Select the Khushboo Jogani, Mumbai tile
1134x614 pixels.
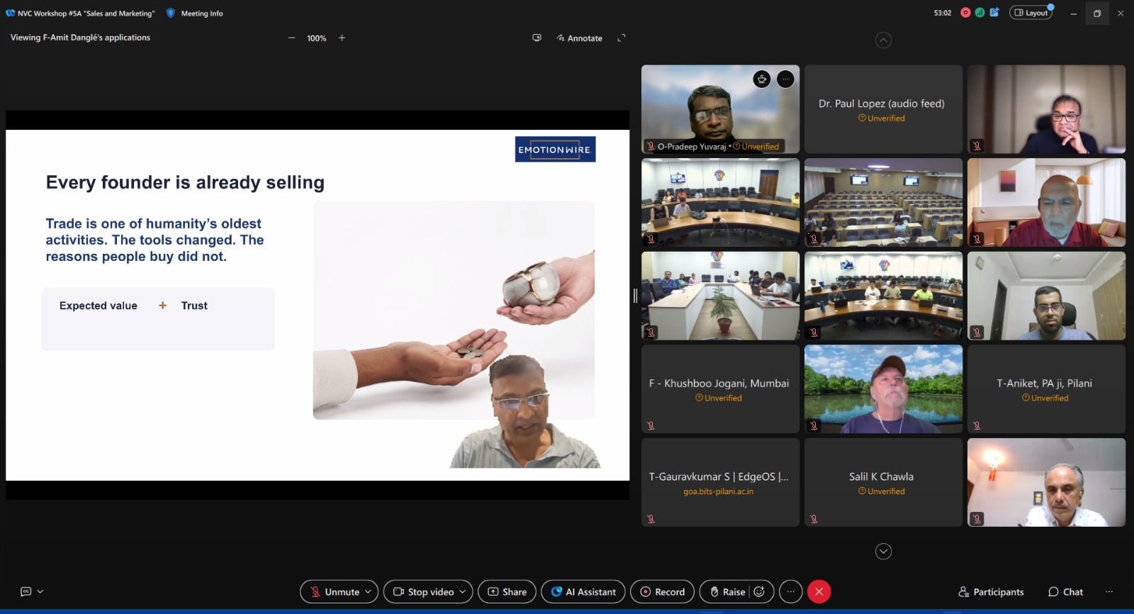[720, 389]
